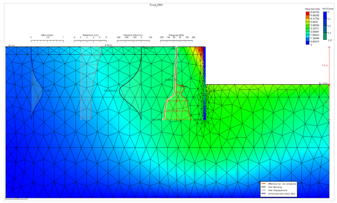Select the green 0.3 RAT(Comb) swatch

[325, 36]
